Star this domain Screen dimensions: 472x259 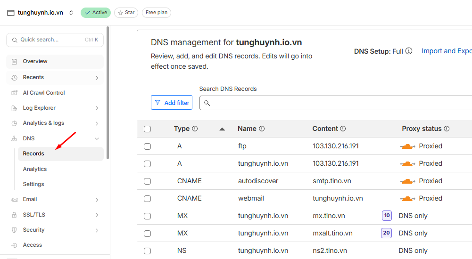pos(126,13)
